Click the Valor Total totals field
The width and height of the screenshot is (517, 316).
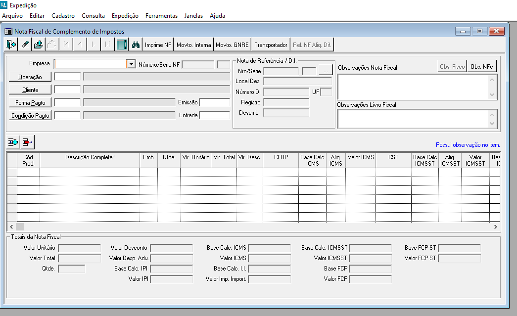click(x=80, y=258)
